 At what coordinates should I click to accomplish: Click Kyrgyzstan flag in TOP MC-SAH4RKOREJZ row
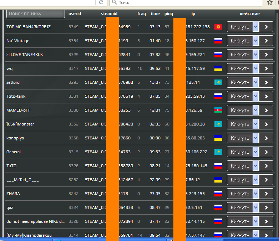[x=218, y=27]
